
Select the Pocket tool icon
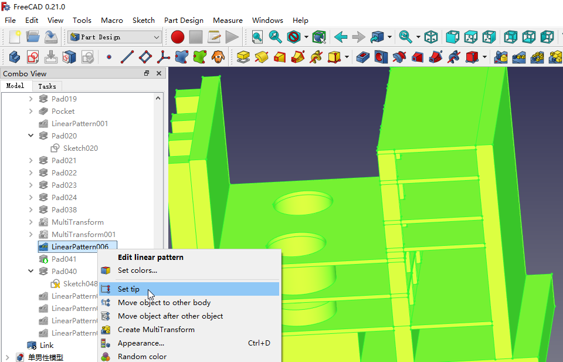[363, 57]
